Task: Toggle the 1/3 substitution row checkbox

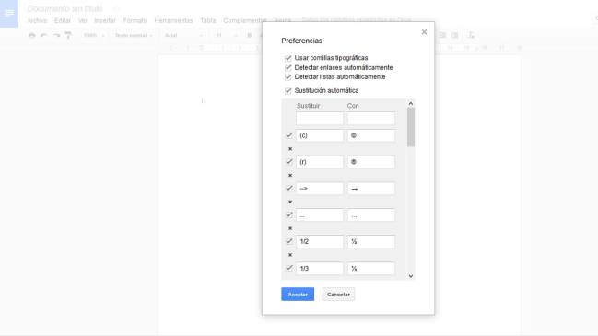Action: click(x=289, y=268)
